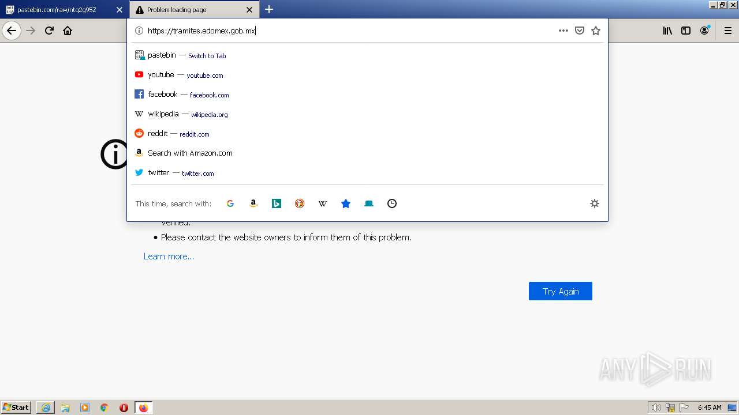This screenshot has height=415, width=739.
Task: Open the Action Center flag icon
Action: tap(685, 408)
